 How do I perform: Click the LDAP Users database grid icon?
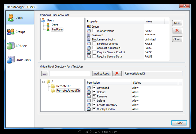(x=11, y=60)
